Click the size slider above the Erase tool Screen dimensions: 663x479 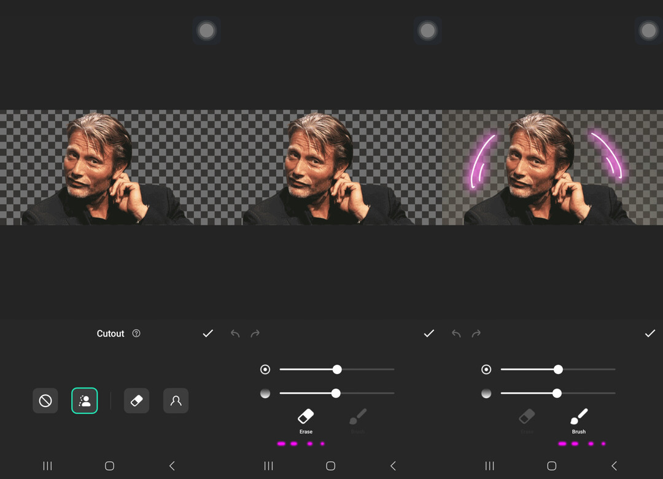coord(337,370)
